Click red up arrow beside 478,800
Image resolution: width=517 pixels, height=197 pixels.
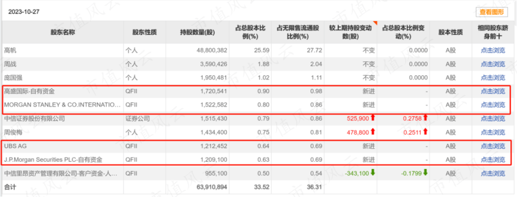373,132
